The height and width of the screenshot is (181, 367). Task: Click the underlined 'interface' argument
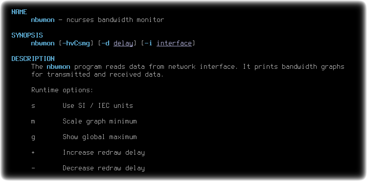pos(174,43)
